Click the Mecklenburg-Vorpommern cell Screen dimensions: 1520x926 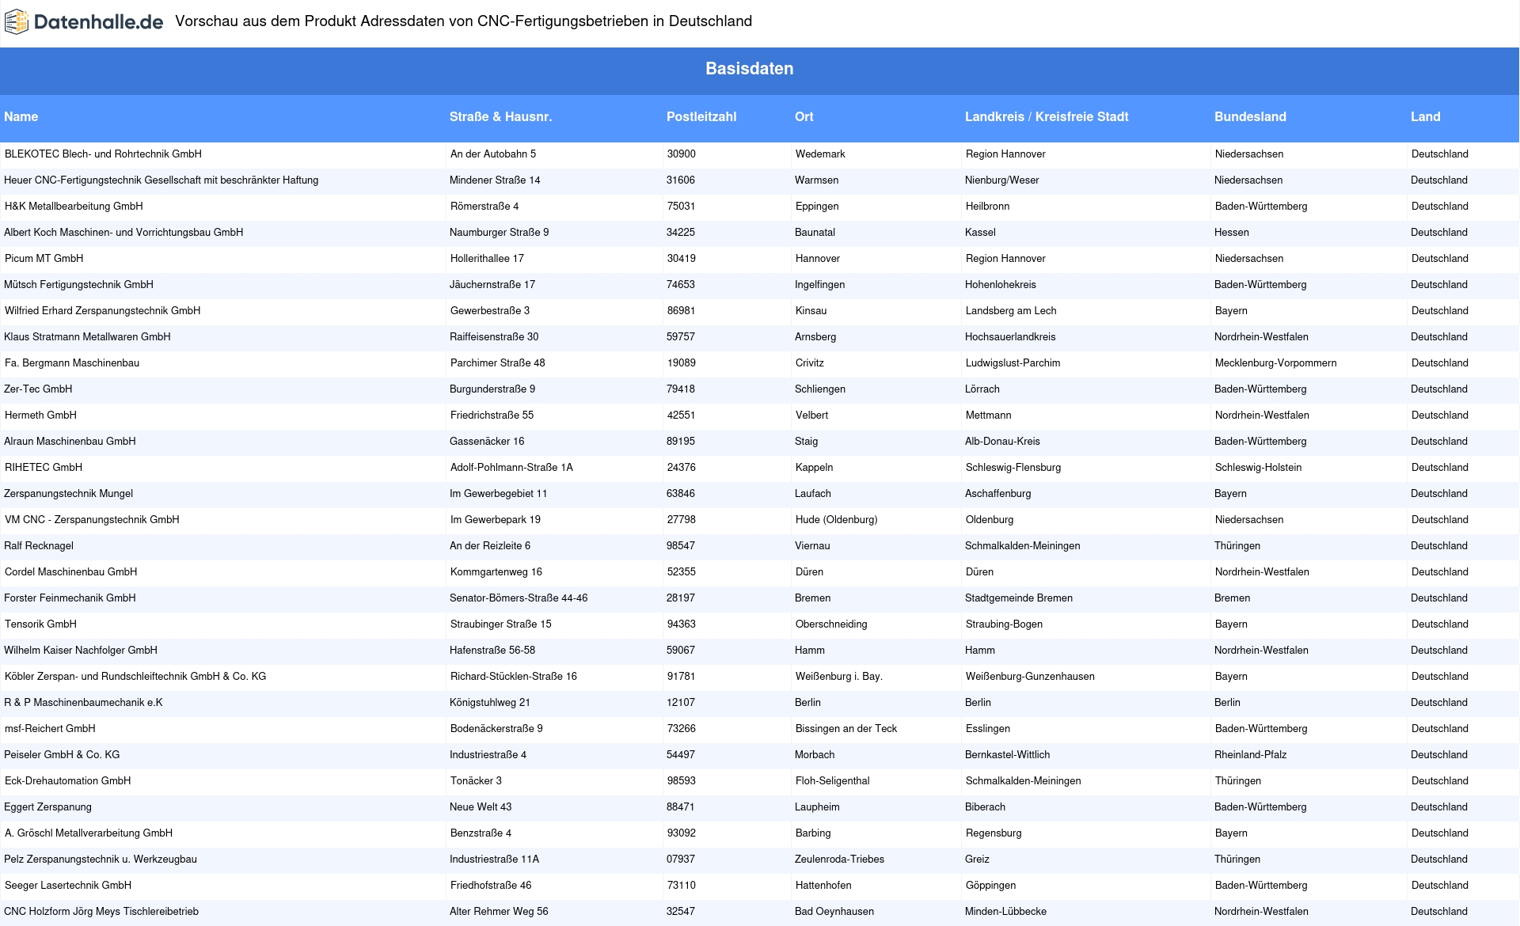point(1275,363)
